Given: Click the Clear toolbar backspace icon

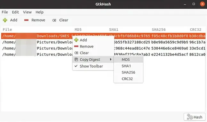Looking at the screenshot, I should [x=54, y=20].
